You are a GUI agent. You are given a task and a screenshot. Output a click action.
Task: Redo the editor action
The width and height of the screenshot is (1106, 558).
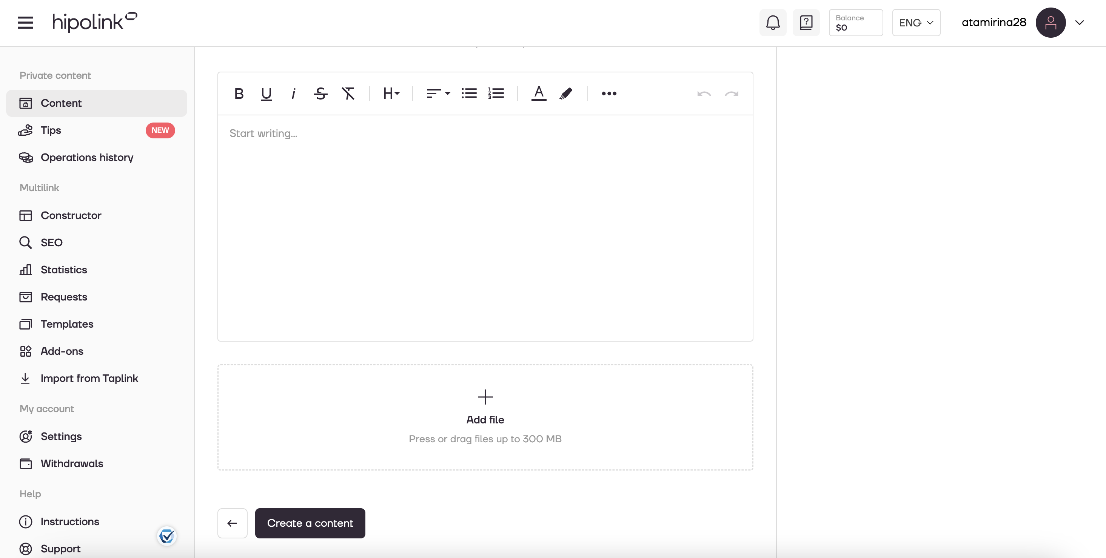[732, 94]
